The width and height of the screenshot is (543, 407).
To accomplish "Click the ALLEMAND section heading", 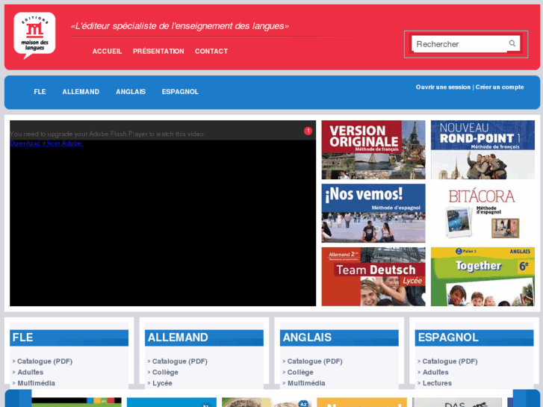I will (204, 338).
